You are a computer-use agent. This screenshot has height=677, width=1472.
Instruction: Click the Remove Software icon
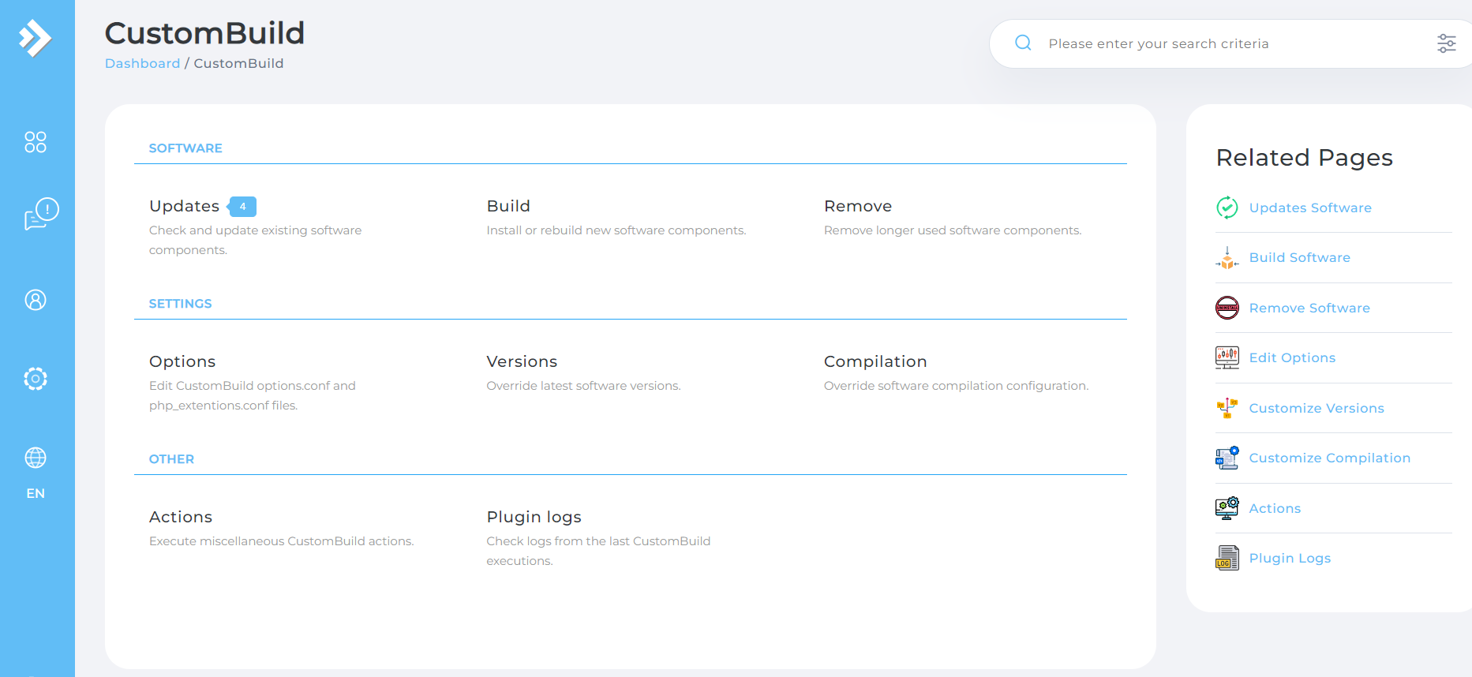click(1227, 308)
